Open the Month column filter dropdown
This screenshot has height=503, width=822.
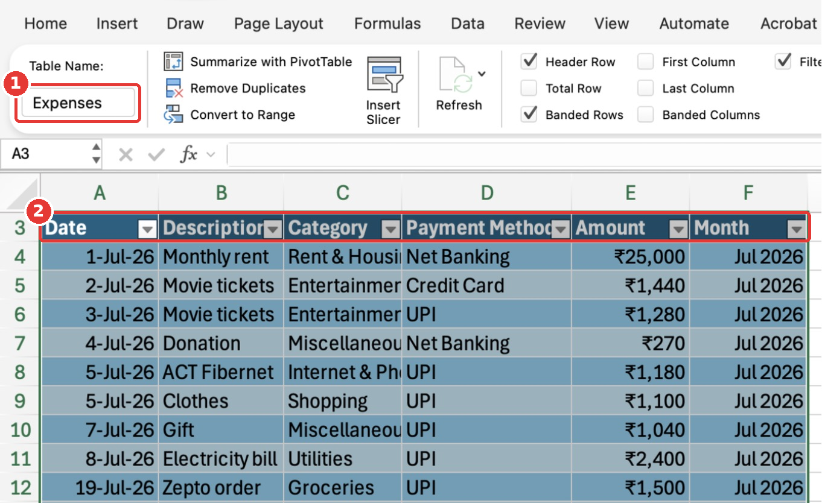pos(797,229)
